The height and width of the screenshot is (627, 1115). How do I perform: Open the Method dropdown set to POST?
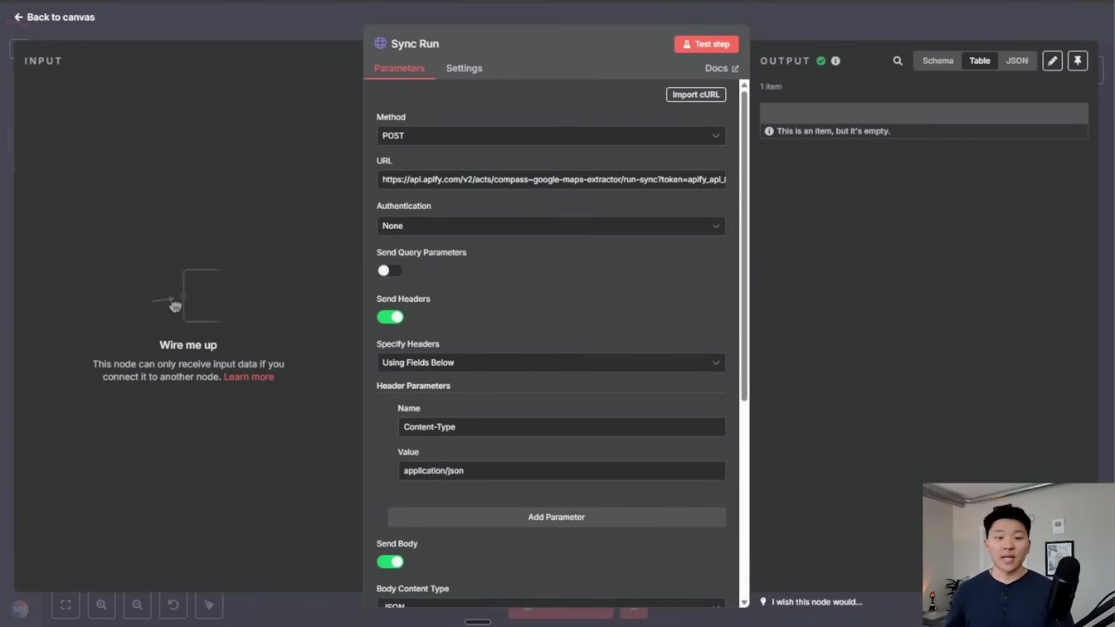551,135
